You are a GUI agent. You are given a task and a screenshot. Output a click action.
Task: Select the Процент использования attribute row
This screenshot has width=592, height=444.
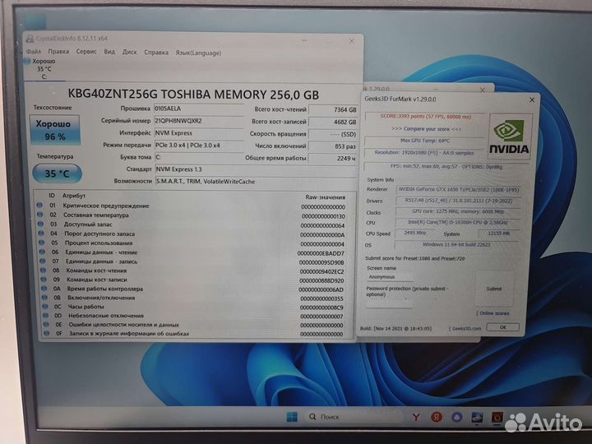coord(193,243)
